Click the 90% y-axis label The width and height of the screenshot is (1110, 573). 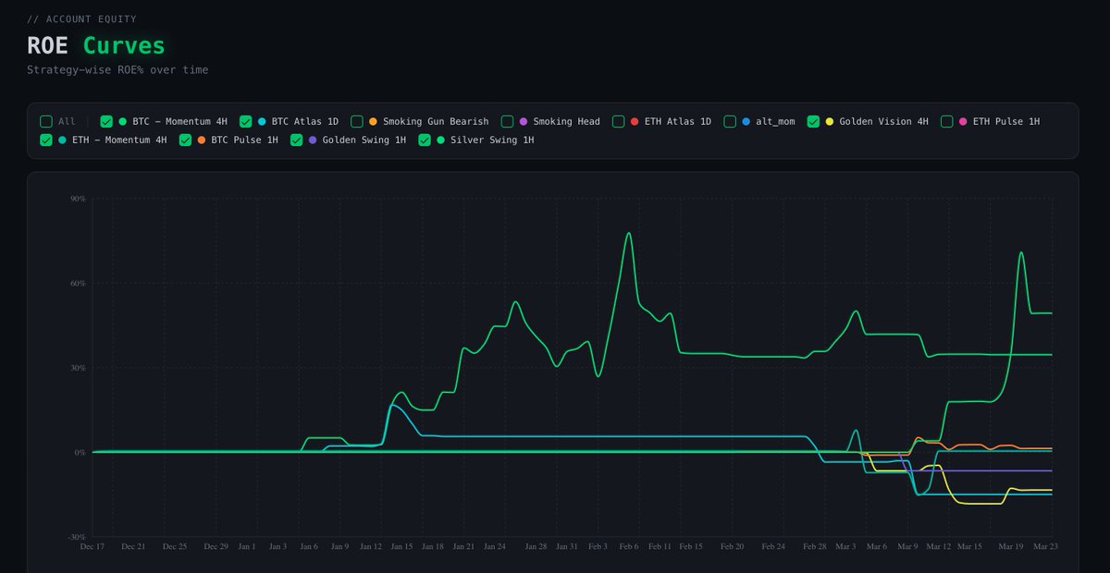coord(78,199)
